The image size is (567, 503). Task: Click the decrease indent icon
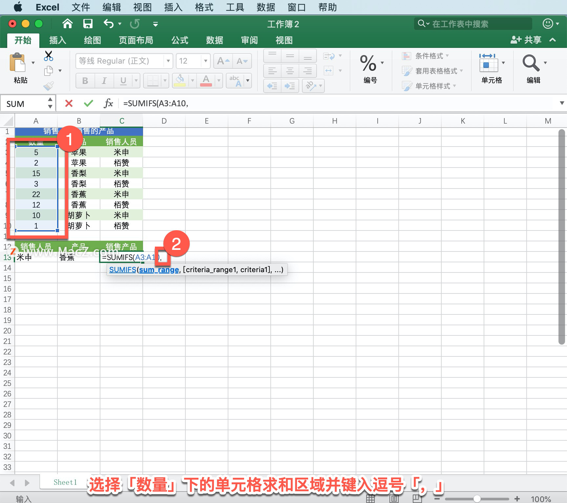tap(272, 86)
